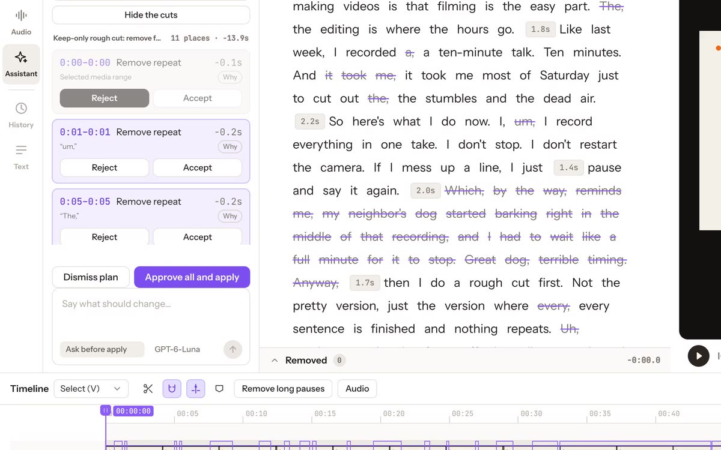
Task: Click 'Remove long pauses' in timeline toolbar
Action: click(283, 389)
